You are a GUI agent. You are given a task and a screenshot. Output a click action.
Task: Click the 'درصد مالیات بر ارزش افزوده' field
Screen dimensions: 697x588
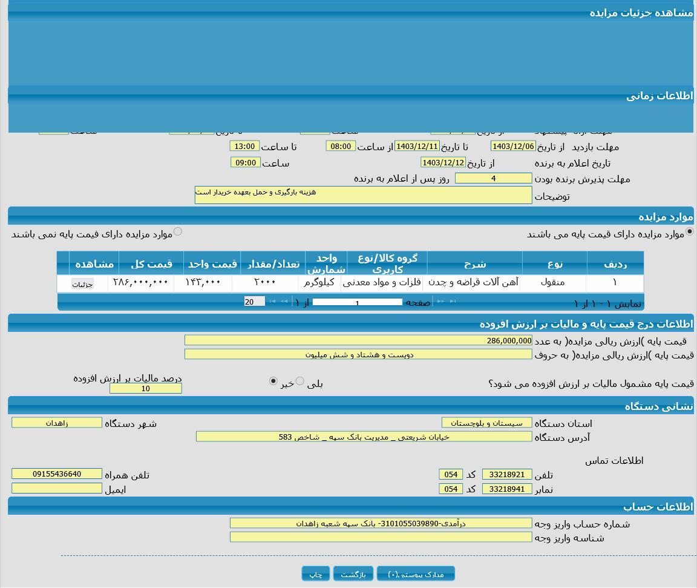click(145, 389)
